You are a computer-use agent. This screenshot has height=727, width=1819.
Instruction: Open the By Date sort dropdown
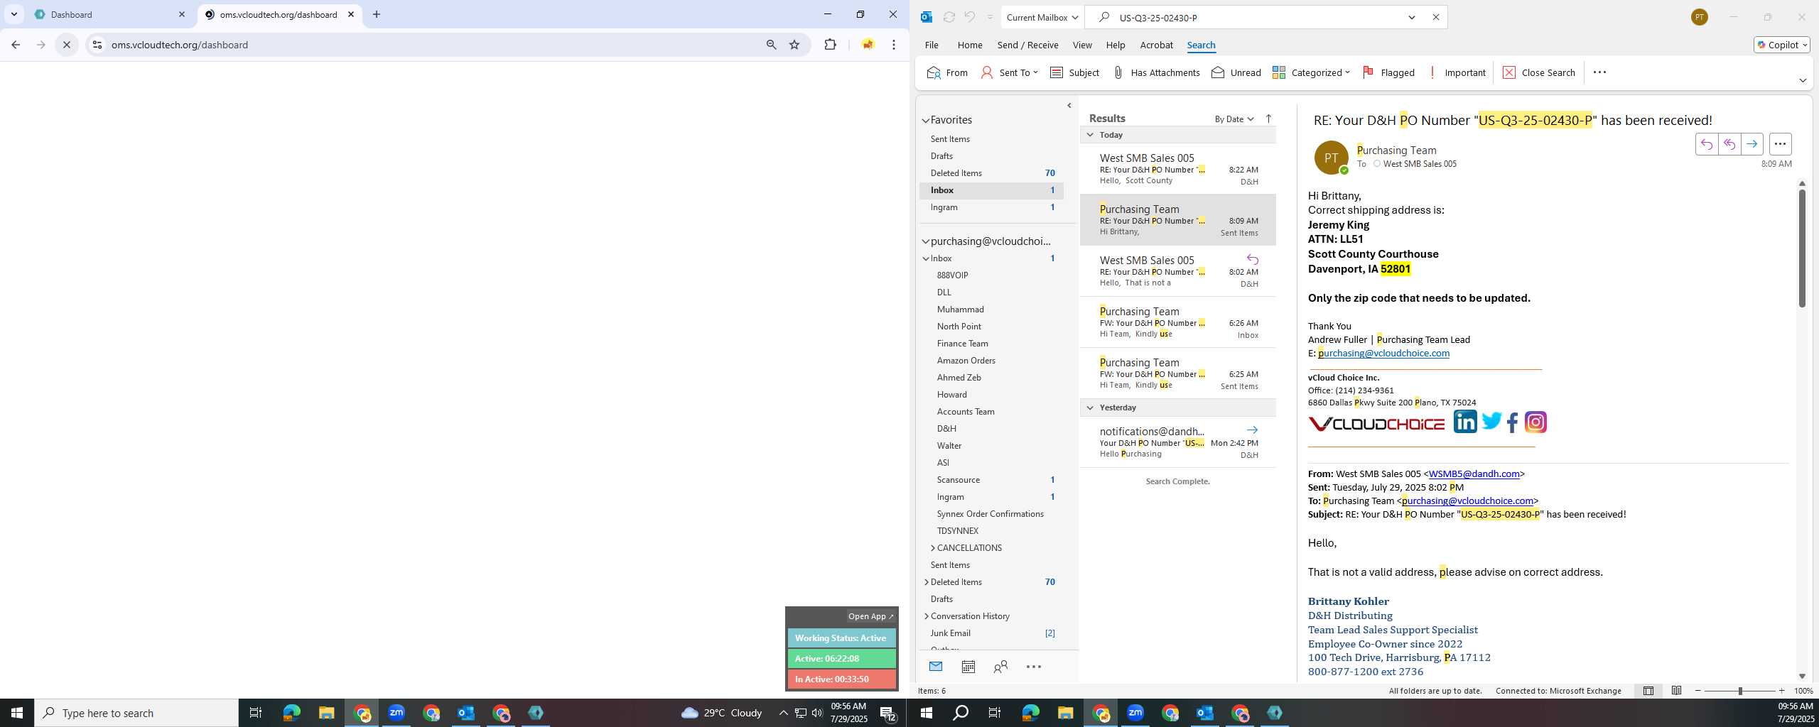(1234, 119)
